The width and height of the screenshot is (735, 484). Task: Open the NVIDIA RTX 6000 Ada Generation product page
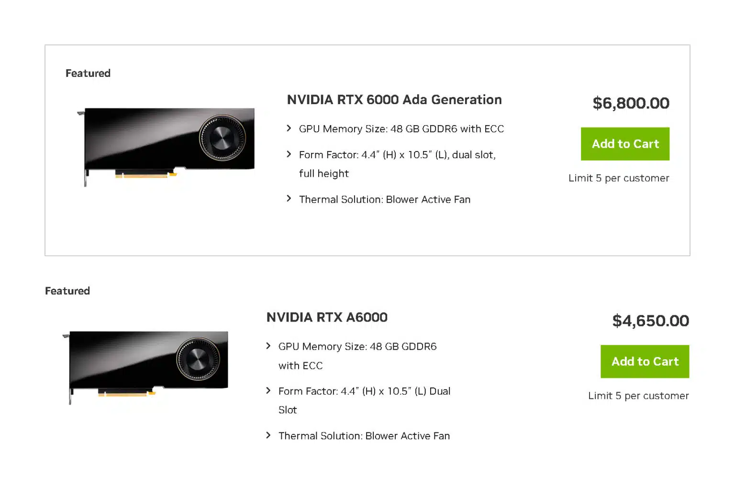point(394,100)
